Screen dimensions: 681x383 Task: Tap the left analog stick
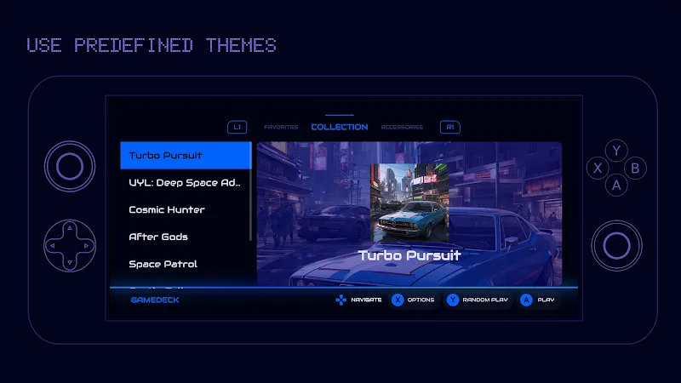[x=69, y=166]
